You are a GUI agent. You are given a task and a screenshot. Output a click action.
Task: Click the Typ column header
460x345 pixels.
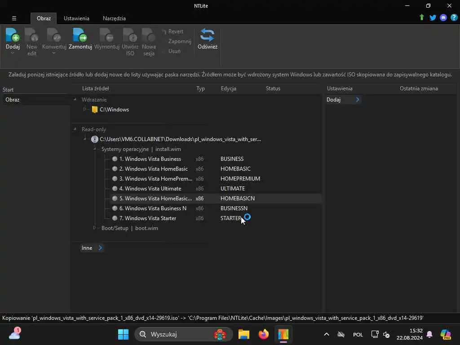point(200,88)
